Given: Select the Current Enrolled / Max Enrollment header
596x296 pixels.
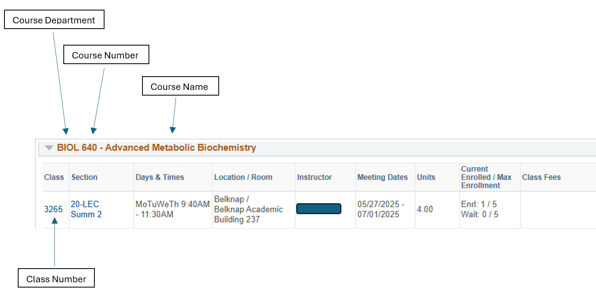Looking at the screenshot, I should click(x=486, y=177).
